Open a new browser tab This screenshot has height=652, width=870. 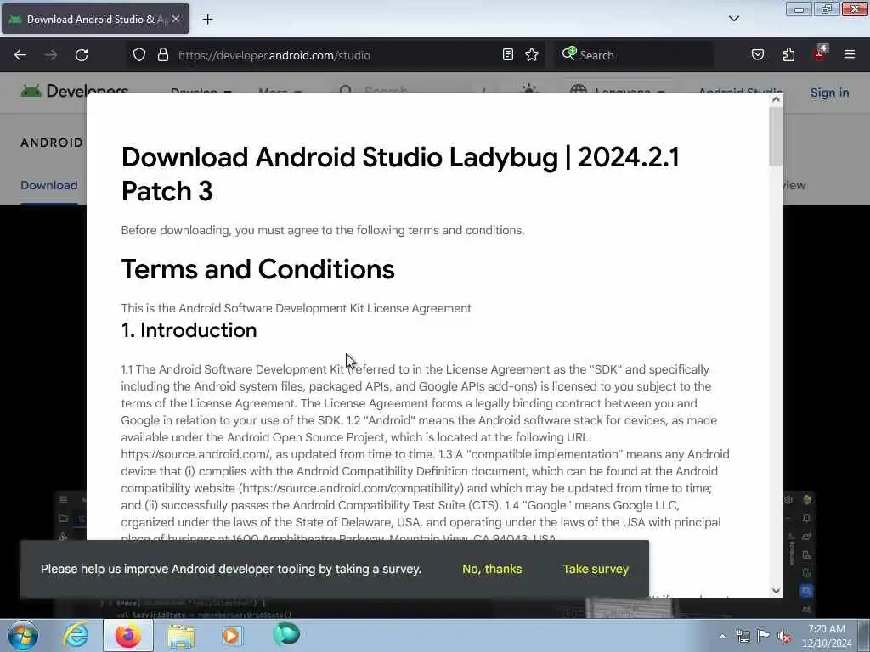click(207, 20)
